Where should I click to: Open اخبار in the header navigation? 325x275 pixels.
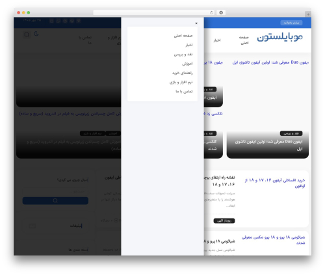pos(217,40)
